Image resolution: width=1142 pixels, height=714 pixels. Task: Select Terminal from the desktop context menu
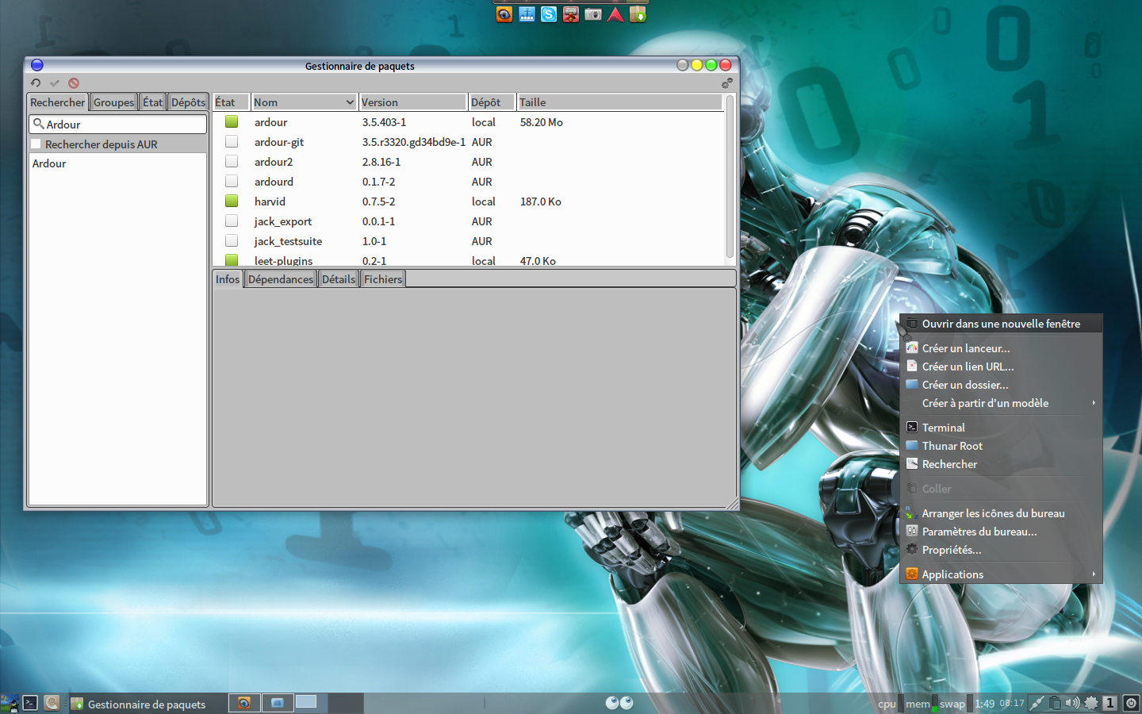tap(943, 428)
